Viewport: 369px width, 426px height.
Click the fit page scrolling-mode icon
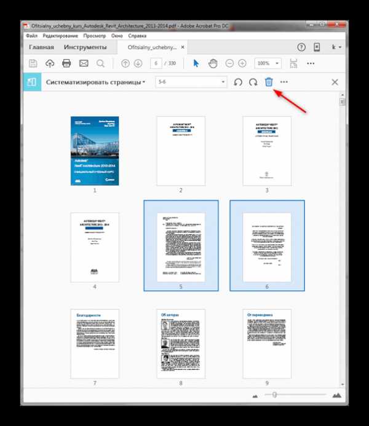tap(293, 63)
